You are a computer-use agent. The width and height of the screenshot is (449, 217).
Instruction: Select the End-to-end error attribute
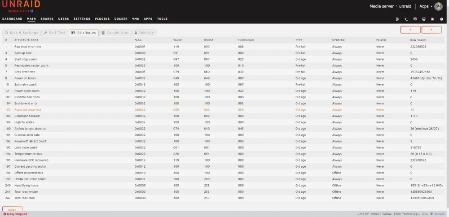[26, 103]
